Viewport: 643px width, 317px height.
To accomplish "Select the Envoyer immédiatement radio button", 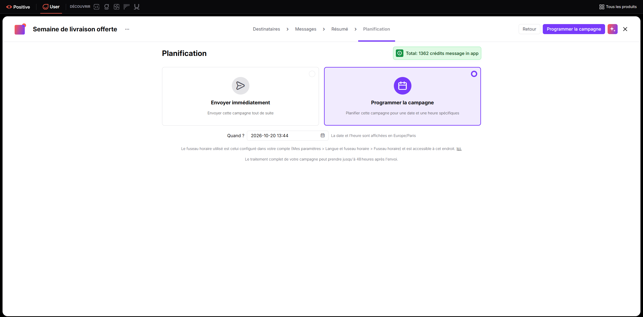I will point(312,74).
